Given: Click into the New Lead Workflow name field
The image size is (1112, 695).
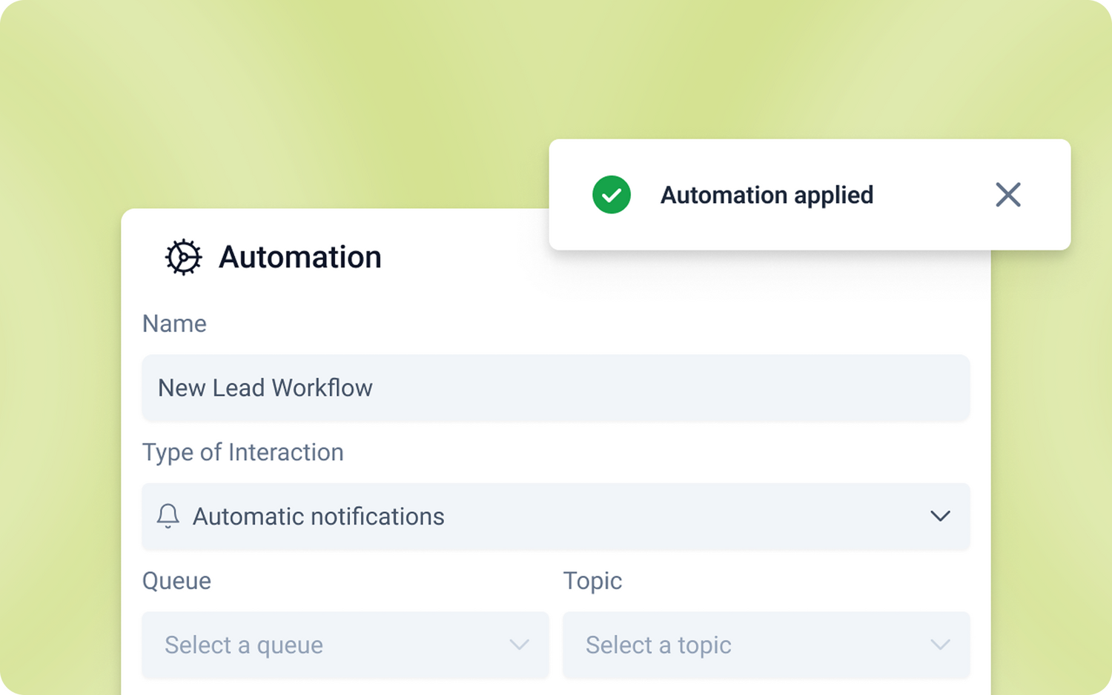Looking at the screenshot, I should tap(555, 388).
